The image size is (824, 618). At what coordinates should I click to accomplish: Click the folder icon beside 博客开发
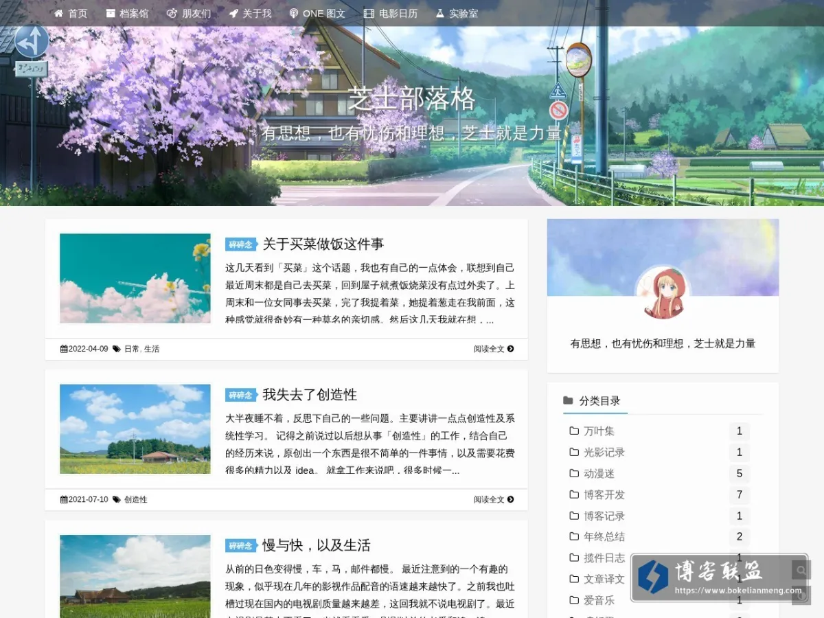coord(574,494)
